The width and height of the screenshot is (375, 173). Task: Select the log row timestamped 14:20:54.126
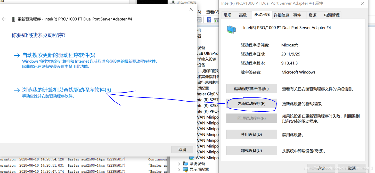(x=84, y=159)
